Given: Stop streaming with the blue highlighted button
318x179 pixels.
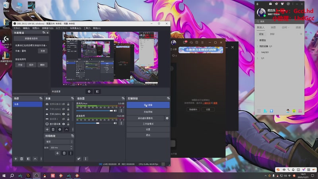Looking at the screenshot, I should tap(148, 105).
